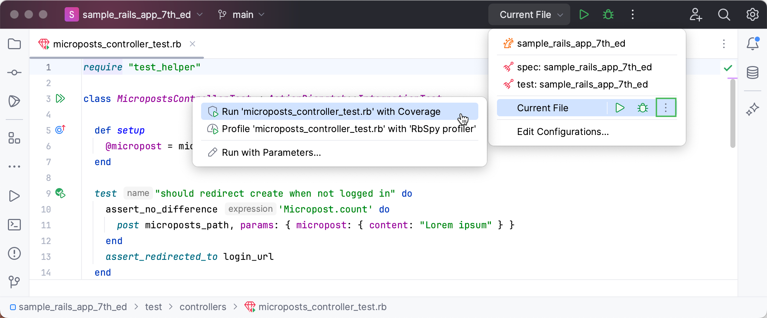767x318 pixels.
Task: Click the run gutter icon on line 3
Action: (x=60, y=99)
